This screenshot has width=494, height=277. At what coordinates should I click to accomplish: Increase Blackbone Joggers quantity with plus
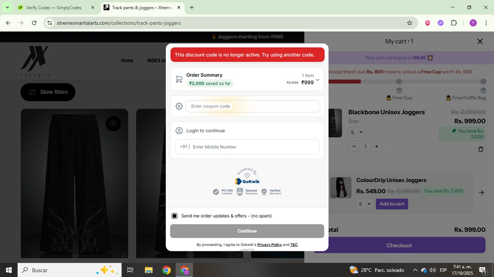tap(376, 146)
